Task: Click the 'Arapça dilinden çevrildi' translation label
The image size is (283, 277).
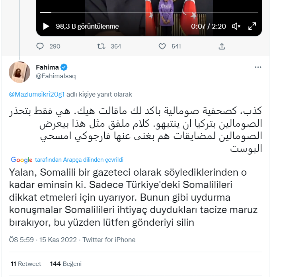Action: coord(79,160)
